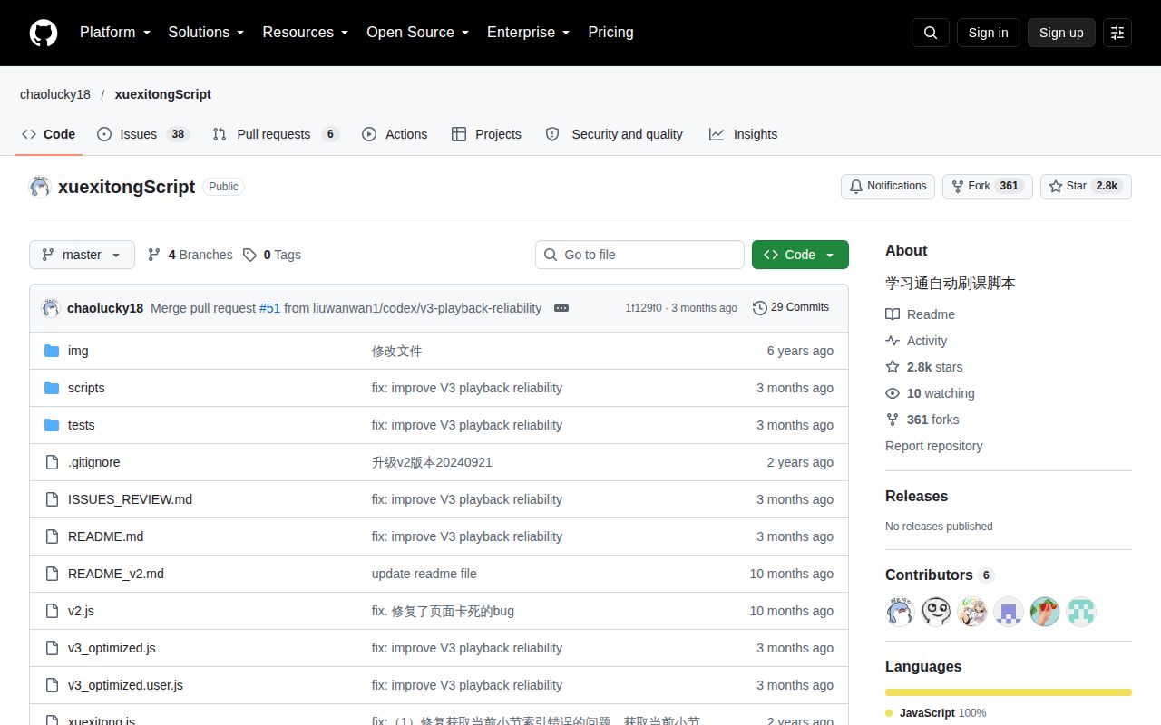The height and width of the screenshot is (725, 1161).
Task: Expand the Resources menu
Action: click(306, 33)
